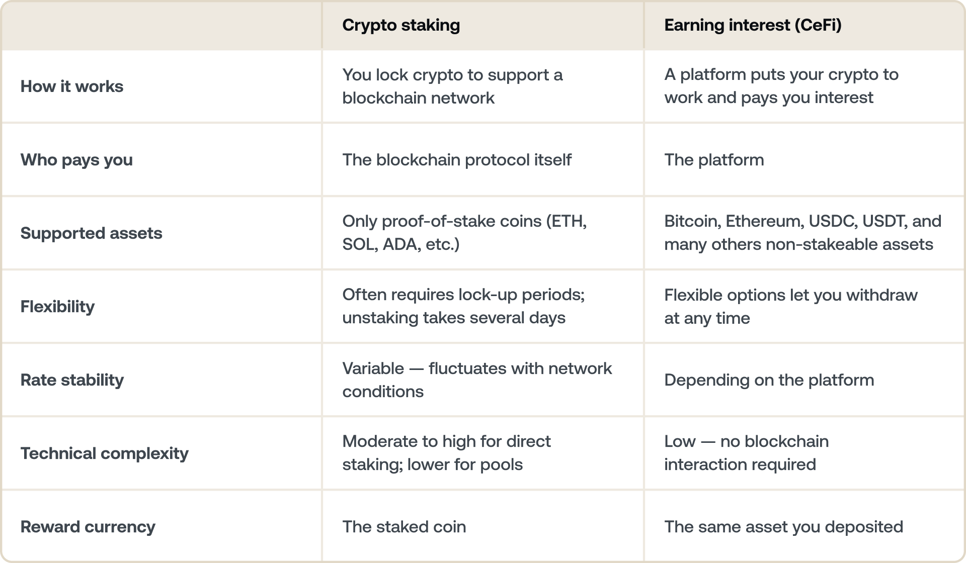Click 'The staked coin' cell
The image size is (966, 563).
pos(404,527)
